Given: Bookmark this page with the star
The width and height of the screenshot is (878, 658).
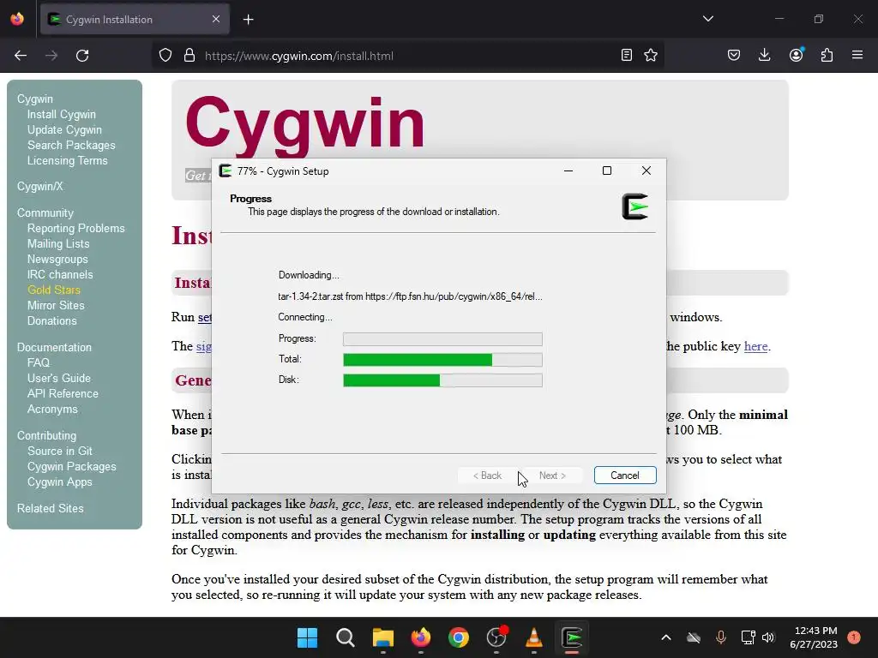Looking at the screenshot, I should click(x=651, y=55).
